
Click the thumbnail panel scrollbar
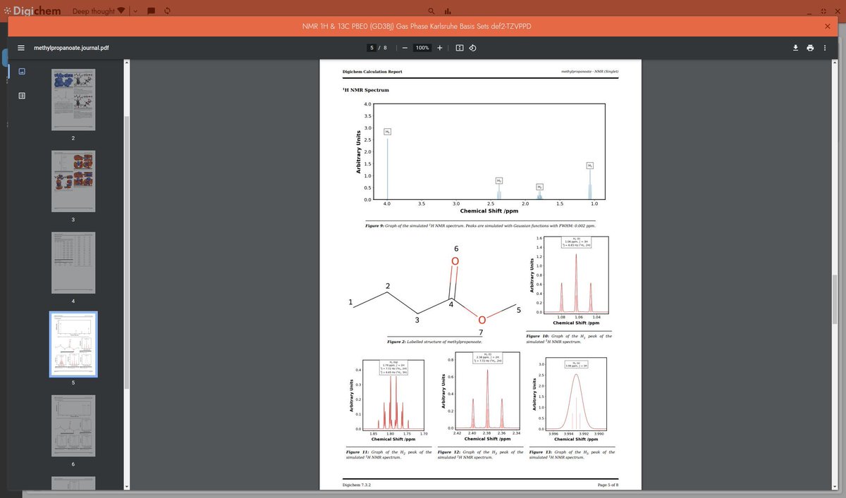126,252
